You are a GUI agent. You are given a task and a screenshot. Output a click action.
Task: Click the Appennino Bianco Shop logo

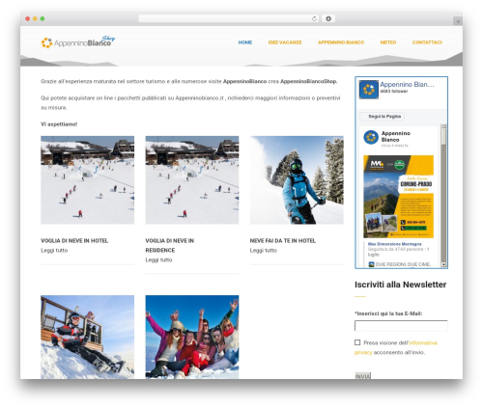click(78, 42)
